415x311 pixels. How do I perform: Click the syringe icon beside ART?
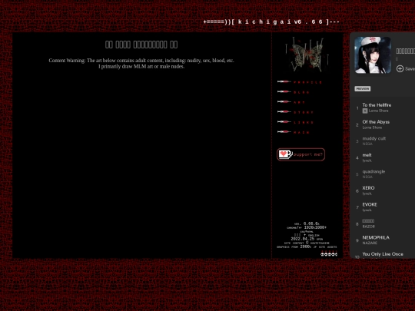click(x=284, y=101)
